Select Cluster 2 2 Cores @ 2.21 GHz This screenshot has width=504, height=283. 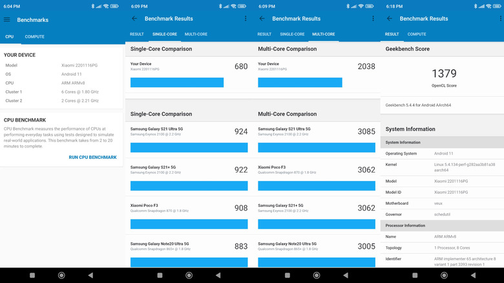pos(61,101)
